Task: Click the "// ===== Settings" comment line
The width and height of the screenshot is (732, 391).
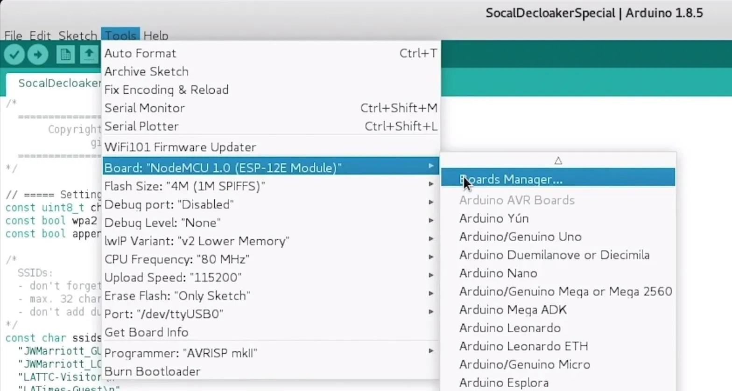Action: [53, 195]
